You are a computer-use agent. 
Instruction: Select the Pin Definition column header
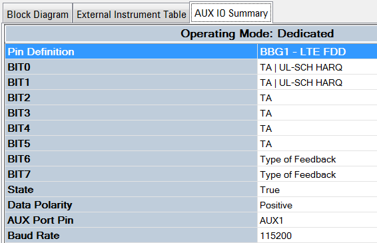point(131,52)
